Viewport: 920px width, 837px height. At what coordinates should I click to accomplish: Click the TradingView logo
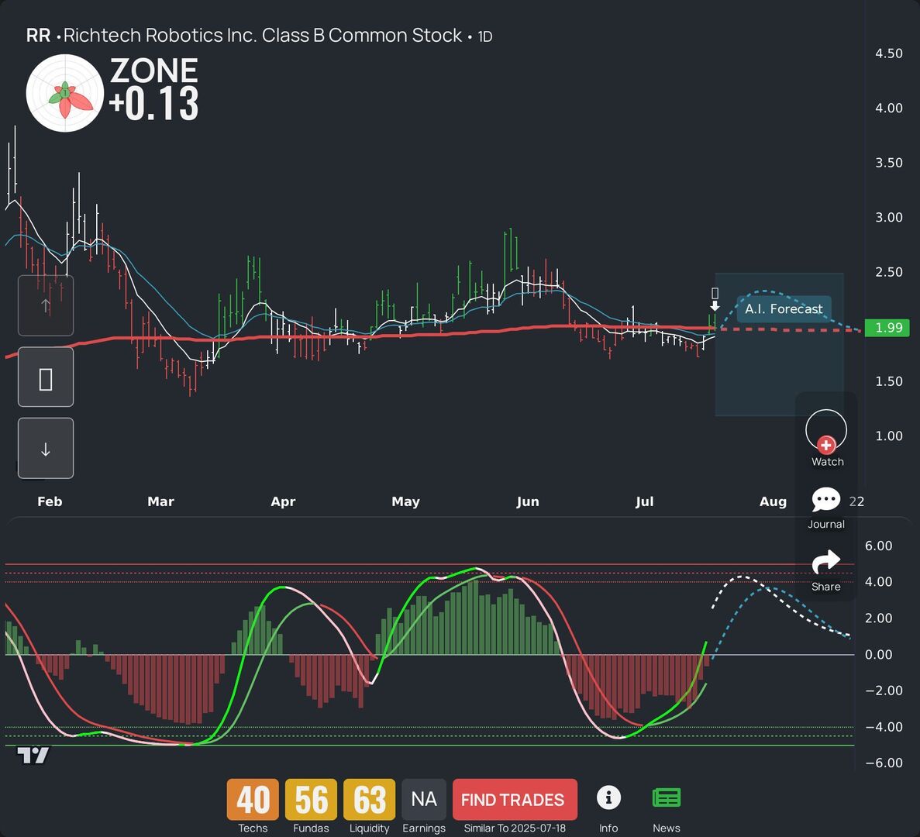tap(33, 756)
